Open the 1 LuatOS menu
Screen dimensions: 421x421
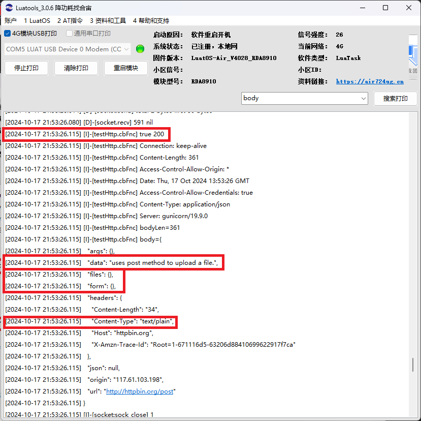coord(37,21)
